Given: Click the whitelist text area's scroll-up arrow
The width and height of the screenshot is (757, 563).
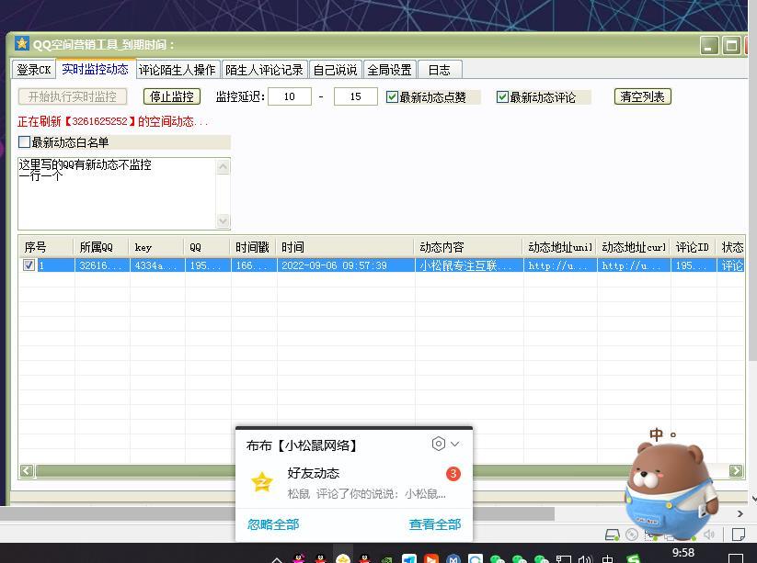Looking at the screenshot, I should [x=223, y=167].
